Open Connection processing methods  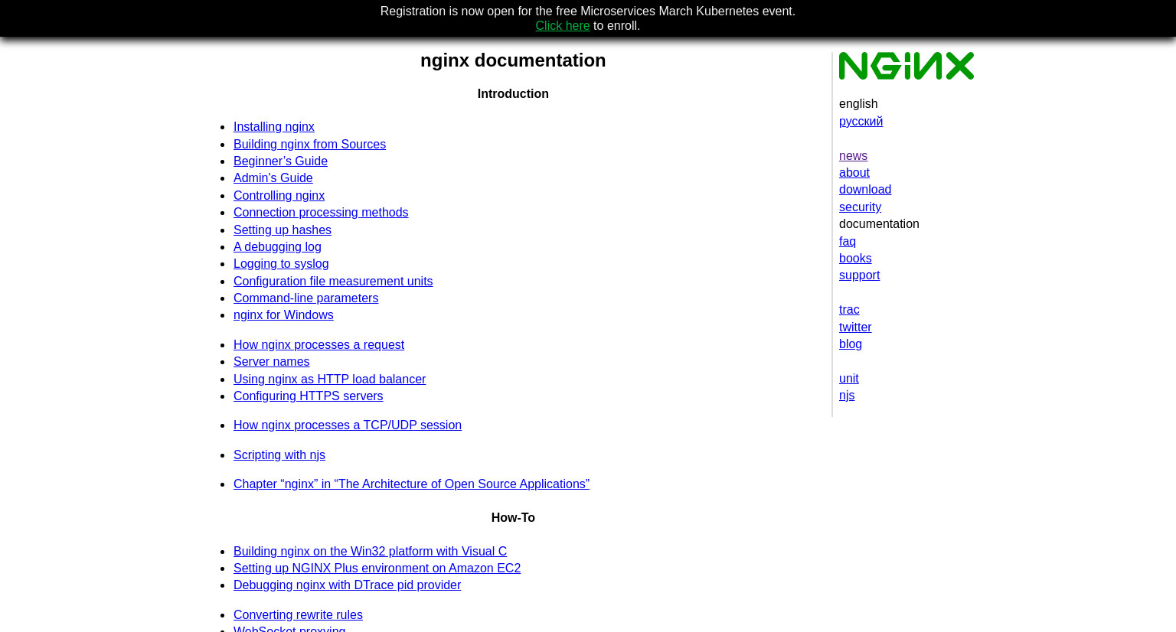point(321,213)
